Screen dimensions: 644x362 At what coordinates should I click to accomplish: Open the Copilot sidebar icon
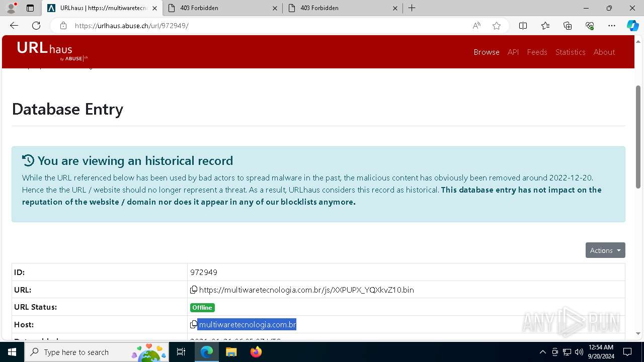[x=632, y=26]
